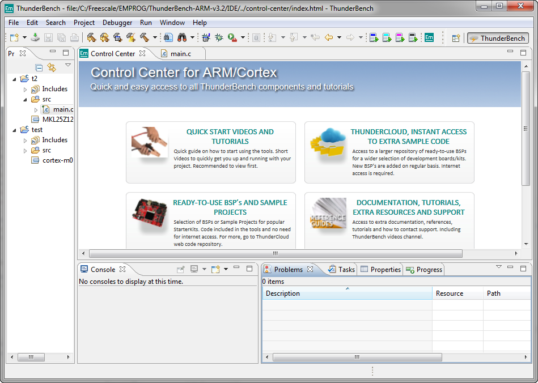The width and height of the screenshot is (538, 383).
Task: Open the project panel View Menu dropdown
Action: coord(67,66)
